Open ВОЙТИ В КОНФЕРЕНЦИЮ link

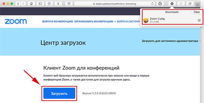click(x=58, y=22)
